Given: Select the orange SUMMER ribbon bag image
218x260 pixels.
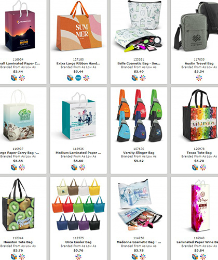Looking at the screenshot, I should click(79, 27).
